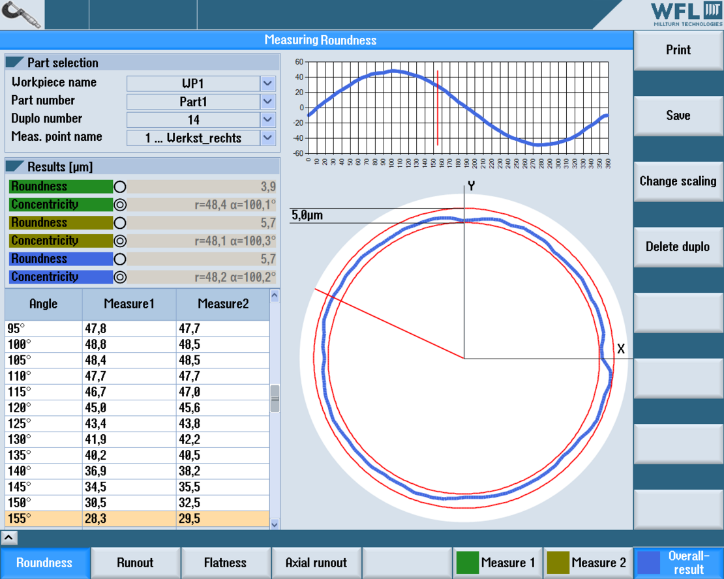Select the 120° angle row
This screenshot has height=579, width=724.
(x=137, y=408)
